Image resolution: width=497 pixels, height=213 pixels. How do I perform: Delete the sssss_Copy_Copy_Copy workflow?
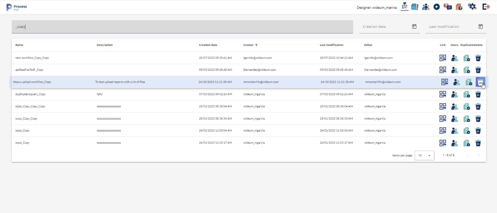478,106
